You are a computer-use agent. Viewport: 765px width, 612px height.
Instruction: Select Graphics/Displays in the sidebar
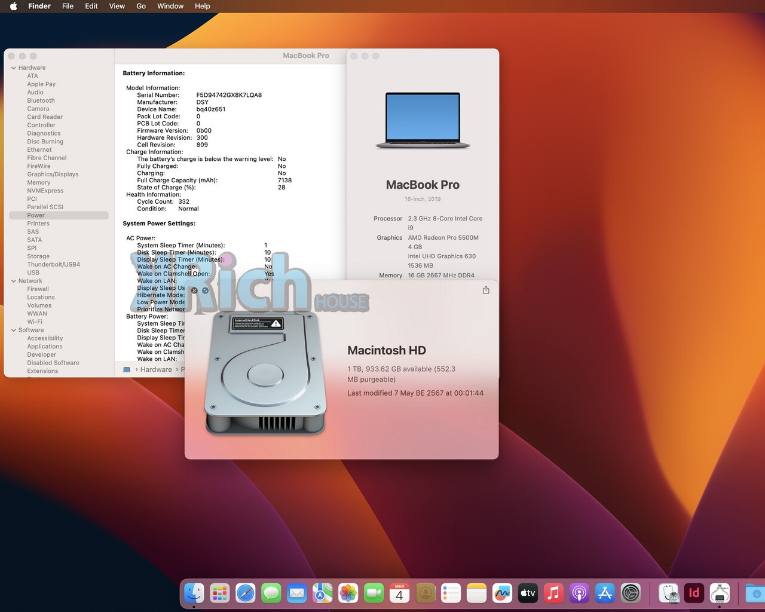tap(53, 175)
